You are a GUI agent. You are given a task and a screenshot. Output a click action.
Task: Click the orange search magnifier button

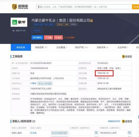coord(135,7)
